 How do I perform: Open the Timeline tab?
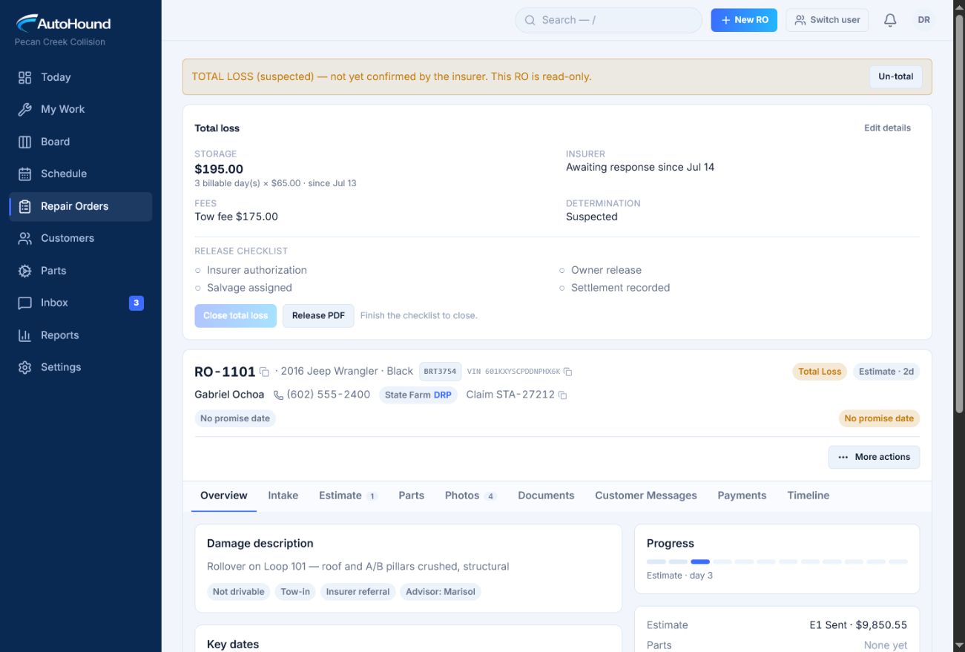tap(808, 495)
